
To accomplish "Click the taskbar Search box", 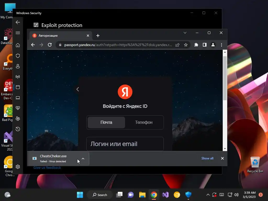I will click(x=100, y=195).
